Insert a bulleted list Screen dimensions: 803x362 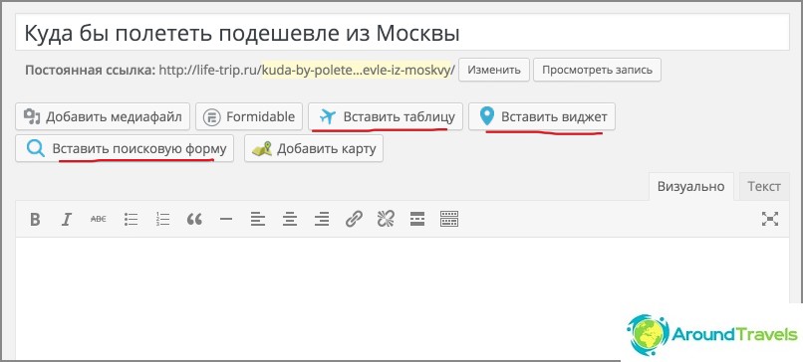132,220
